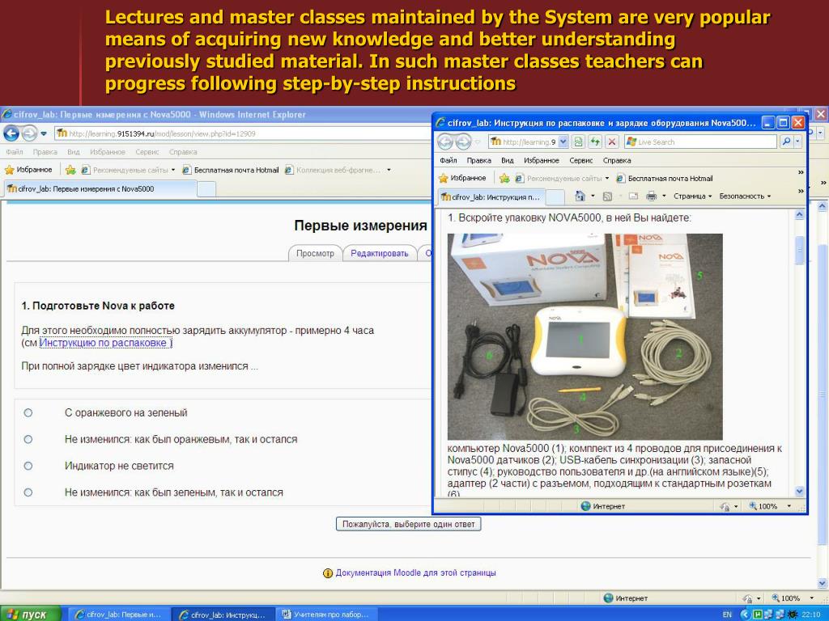This screenshot has width=829, height=621.
Task: Open the Print dropdown arrow
Action: click(x=664, y=196)
